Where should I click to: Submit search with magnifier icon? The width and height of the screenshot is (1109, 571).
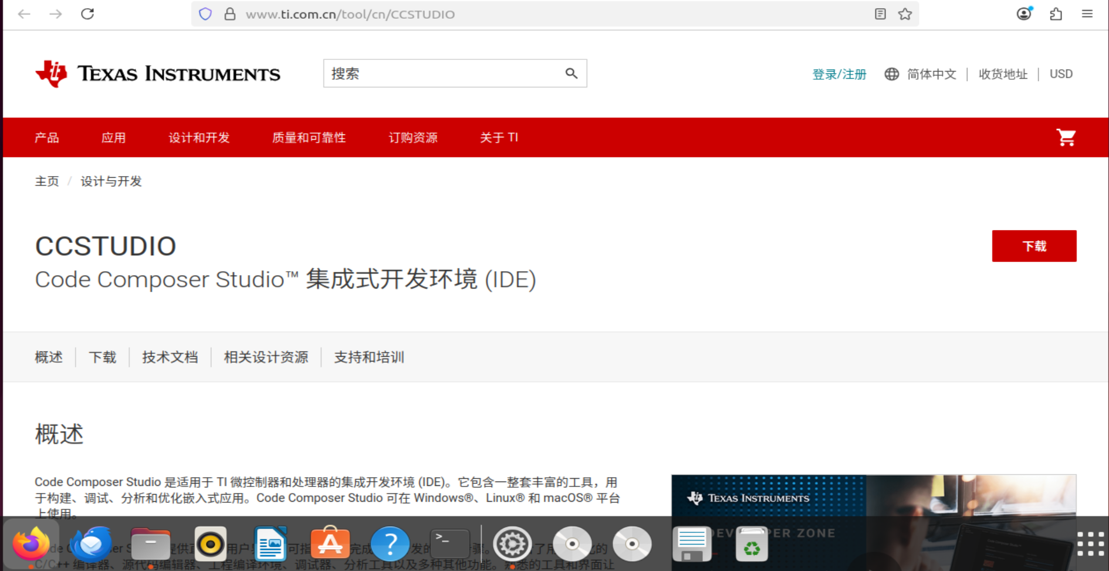572,73
